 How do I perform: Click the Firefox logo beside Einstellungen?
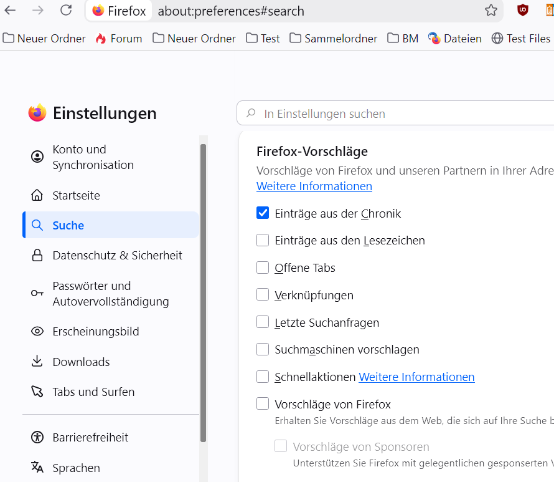(37, 113)
